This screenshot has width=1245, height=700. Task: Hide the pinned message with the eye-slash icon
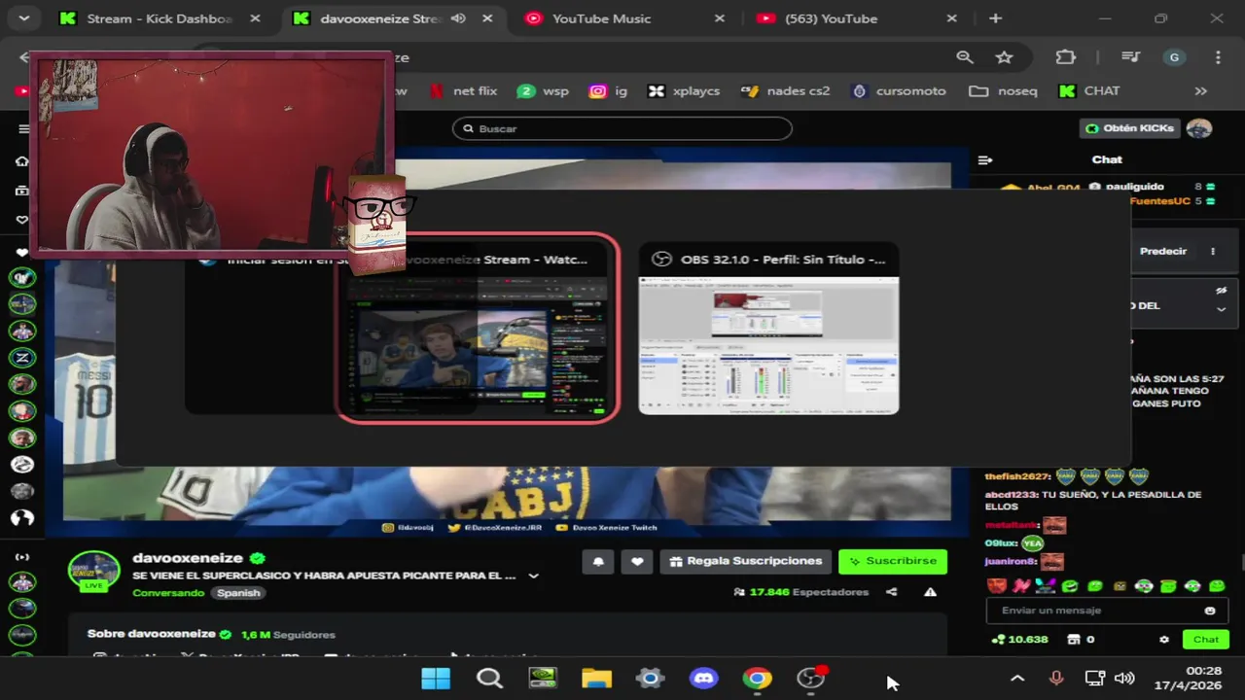coord(1221,291)
